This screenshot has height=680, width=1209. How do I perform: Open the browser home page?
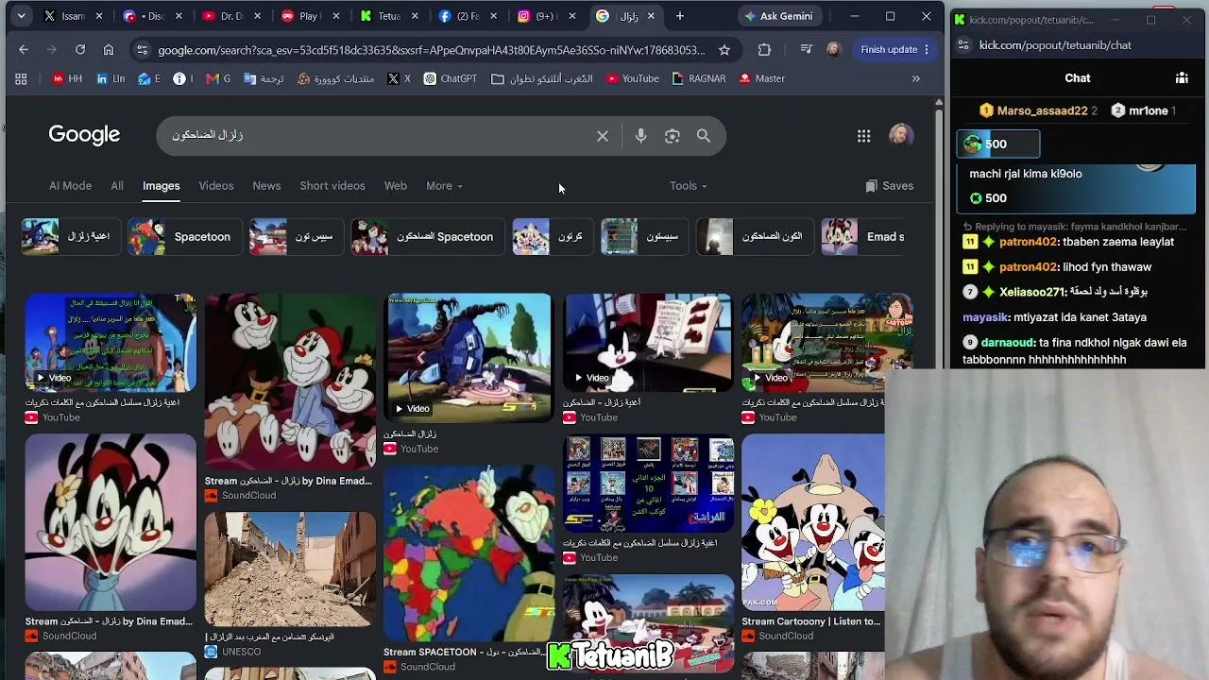[x=109, y=49]
